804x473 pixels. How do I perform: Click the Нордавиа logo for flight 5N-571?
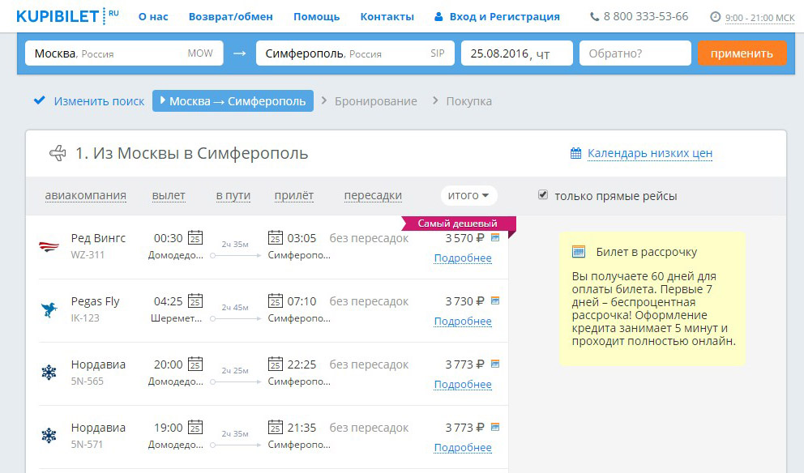pos(49,436)
